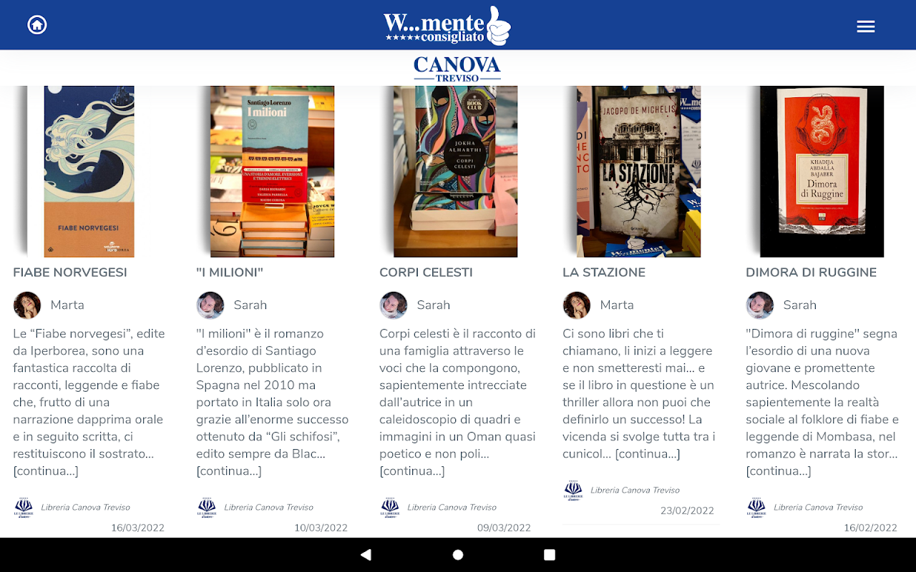The image size is (916, 572).
Task: Tap the W...mente consigliato logo
Action: pos(447,26)
